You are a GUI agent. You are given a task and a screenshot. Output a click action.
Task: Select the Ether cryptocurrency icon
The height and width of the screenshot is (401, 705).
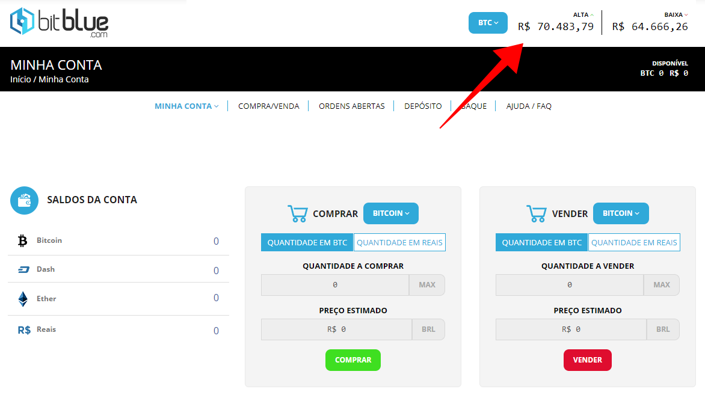click(x=23, y=299)
